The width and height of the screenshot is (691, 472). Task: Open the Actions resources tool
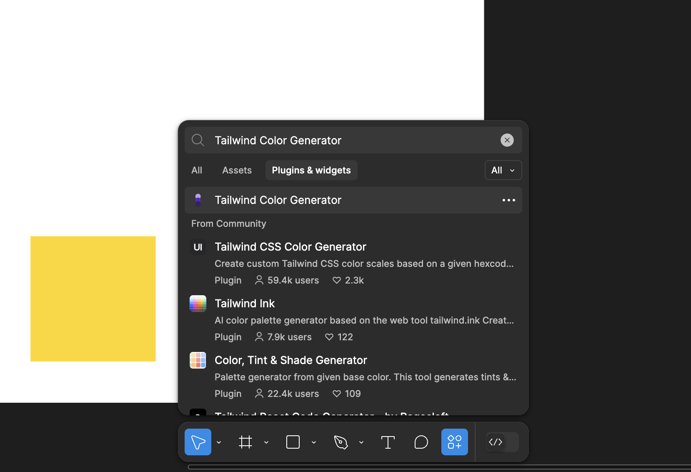tap(455, 442)
